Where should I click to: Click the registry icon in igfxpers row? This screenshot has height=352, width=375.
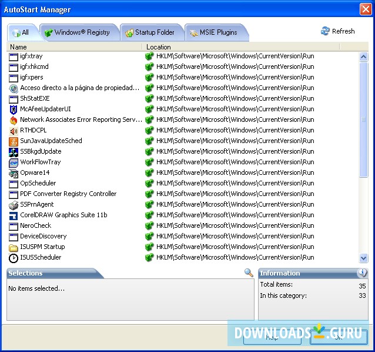tap(149, 77)
